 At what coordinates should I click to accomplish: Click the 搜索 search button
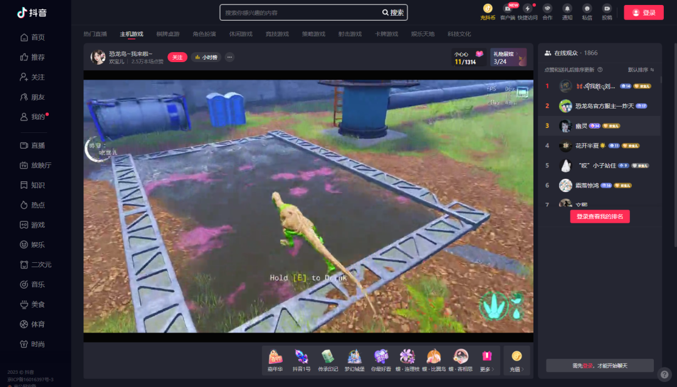(393, 13)
